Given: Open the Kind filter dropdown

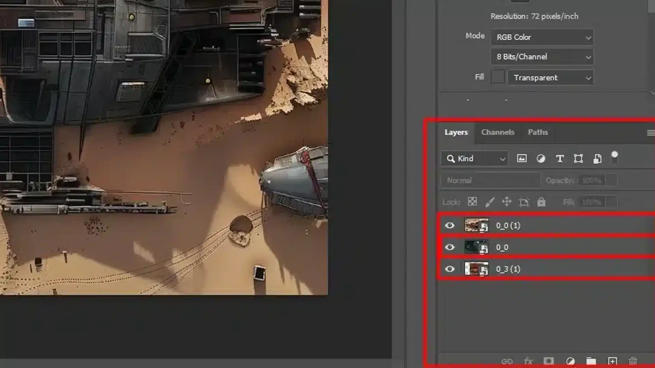Looking at the screenshot, I should coord(474,158).
